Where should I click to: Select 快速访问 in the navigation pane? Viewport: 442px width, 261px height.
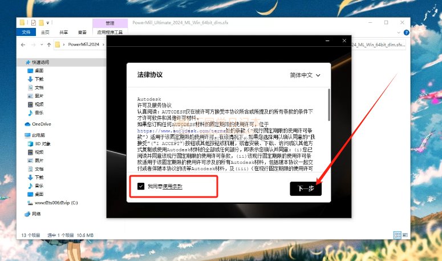(x=40, y=62)
